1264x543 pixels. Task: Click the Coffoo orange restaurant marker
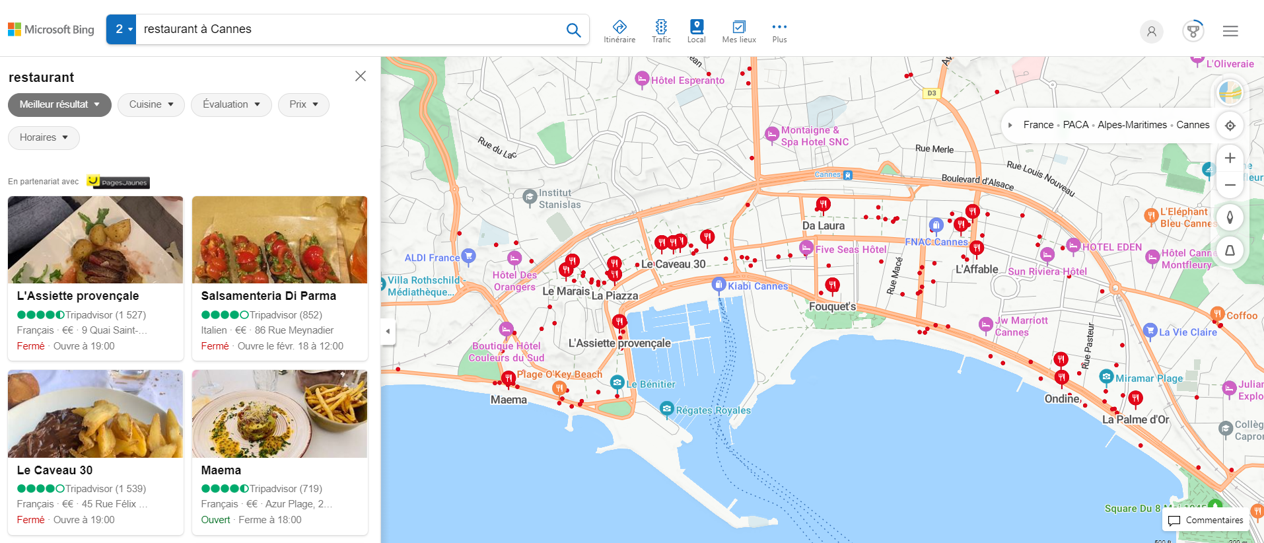tap(1217, 314)
